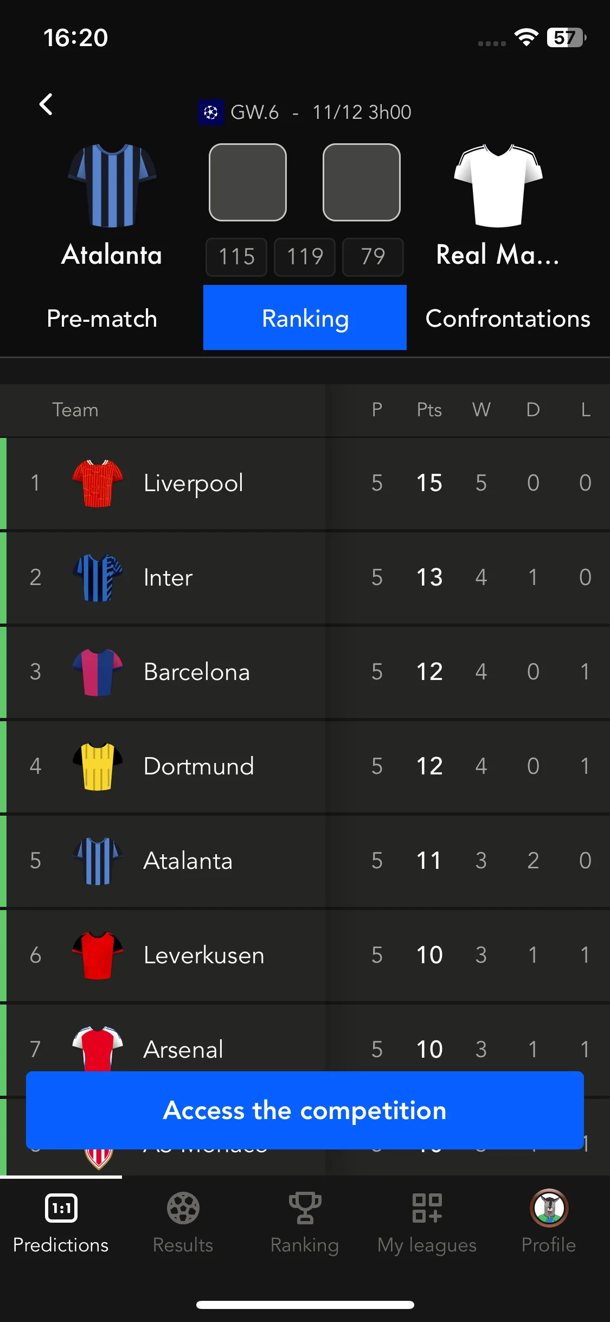610x1322 pixels.
Task: Select the 115 home win prediction count
Action: coord(236,257)
